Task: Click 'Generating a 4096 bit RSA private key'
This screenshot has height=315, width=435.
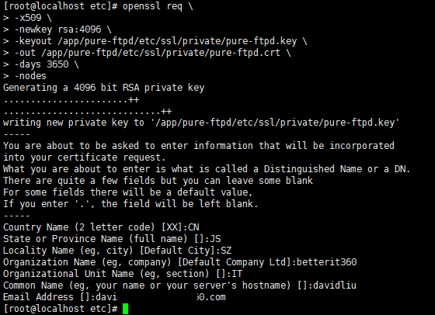Action: pyautogui.click(x=104, y=88)
